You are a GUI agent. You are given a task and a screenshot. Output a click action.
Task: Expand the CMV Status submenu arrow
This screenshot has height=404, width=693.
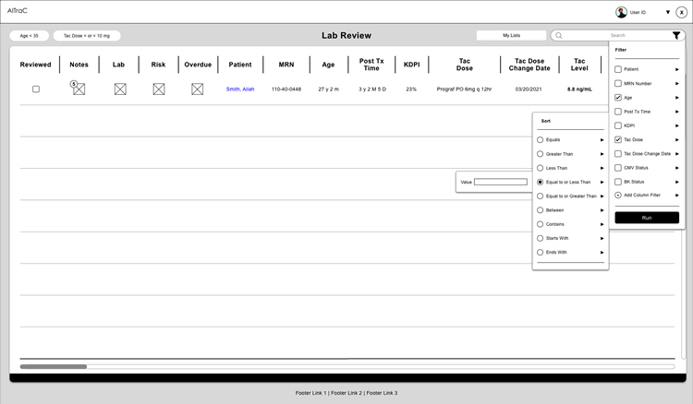676,168
